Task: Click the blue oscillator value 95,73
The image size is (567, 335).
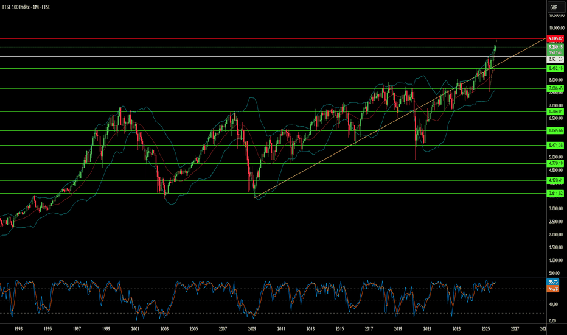Action: coord(553,282)
